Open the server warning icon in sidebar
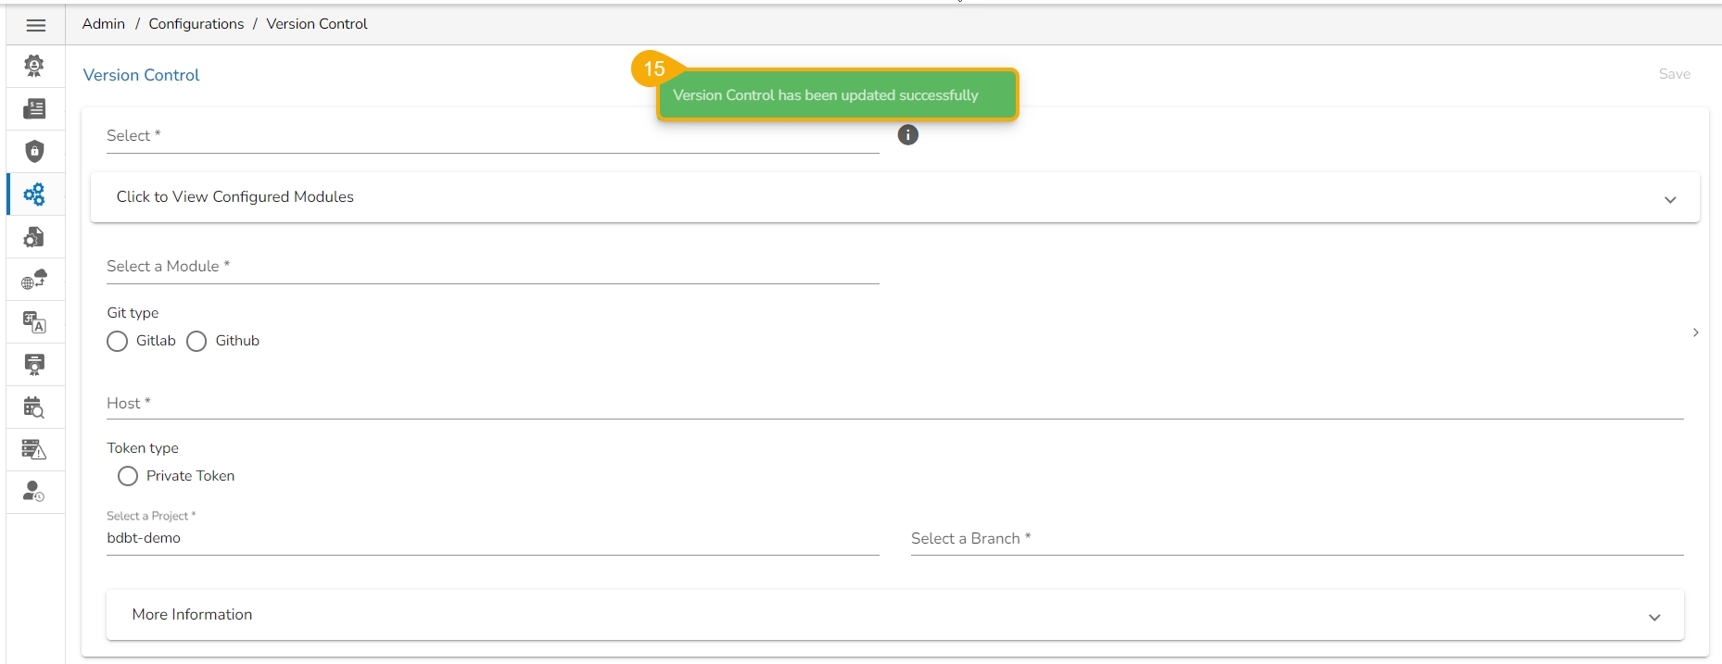 pos(34,450)
